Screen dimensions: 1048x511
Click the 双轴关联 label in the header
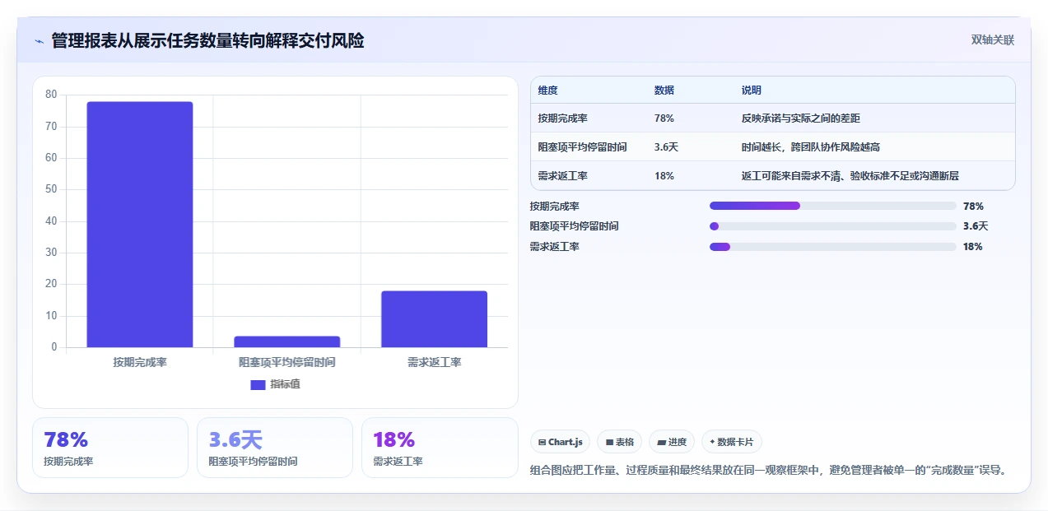tap(993, 39)
